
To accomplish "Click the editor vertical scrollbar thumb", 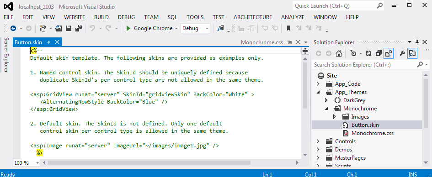I will tap(305, 85).
